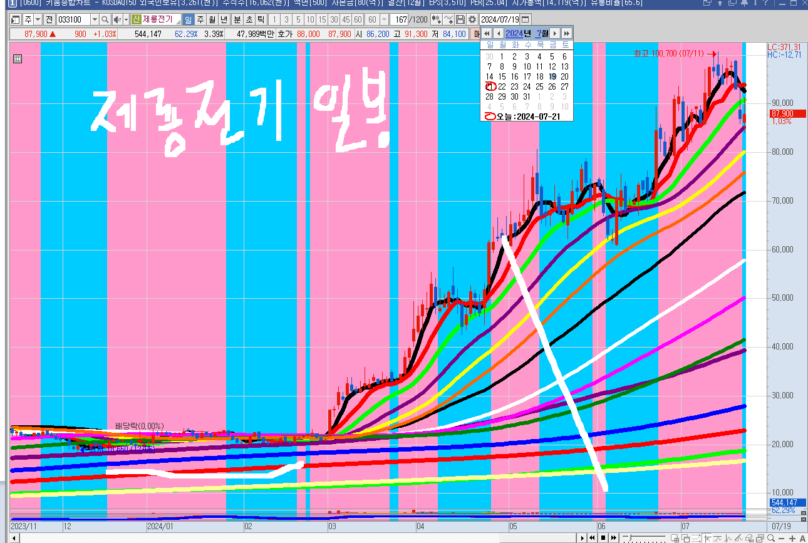
Task: Click the 호가 label in the quote bar
Action: tap(285, 34)
